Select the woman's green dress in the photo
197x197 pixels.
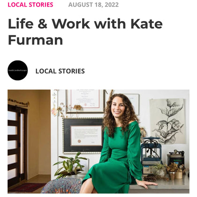[115, 158]
